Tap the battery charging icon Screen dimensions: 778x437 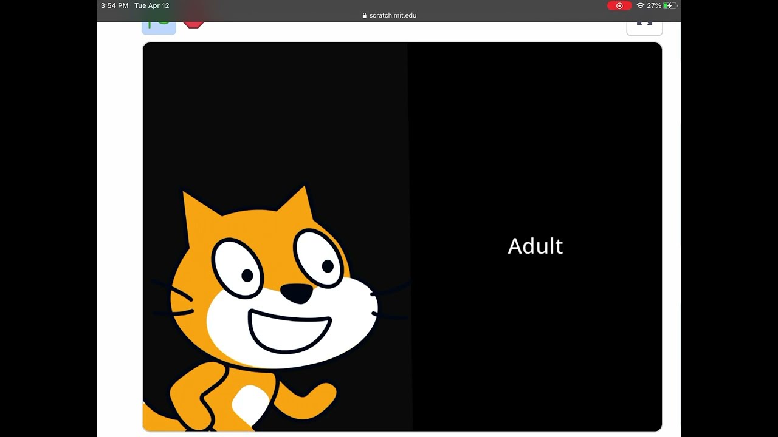[670, 5]
